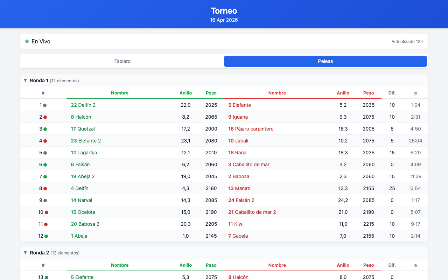Click the green Peso column header in Ronda 1

click(x=211, y=93)
